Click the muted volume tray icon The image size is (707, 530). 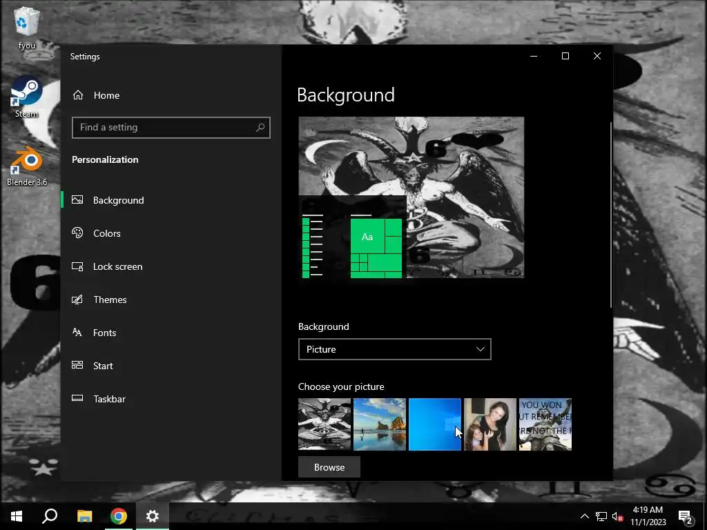[x=617, y=516]
